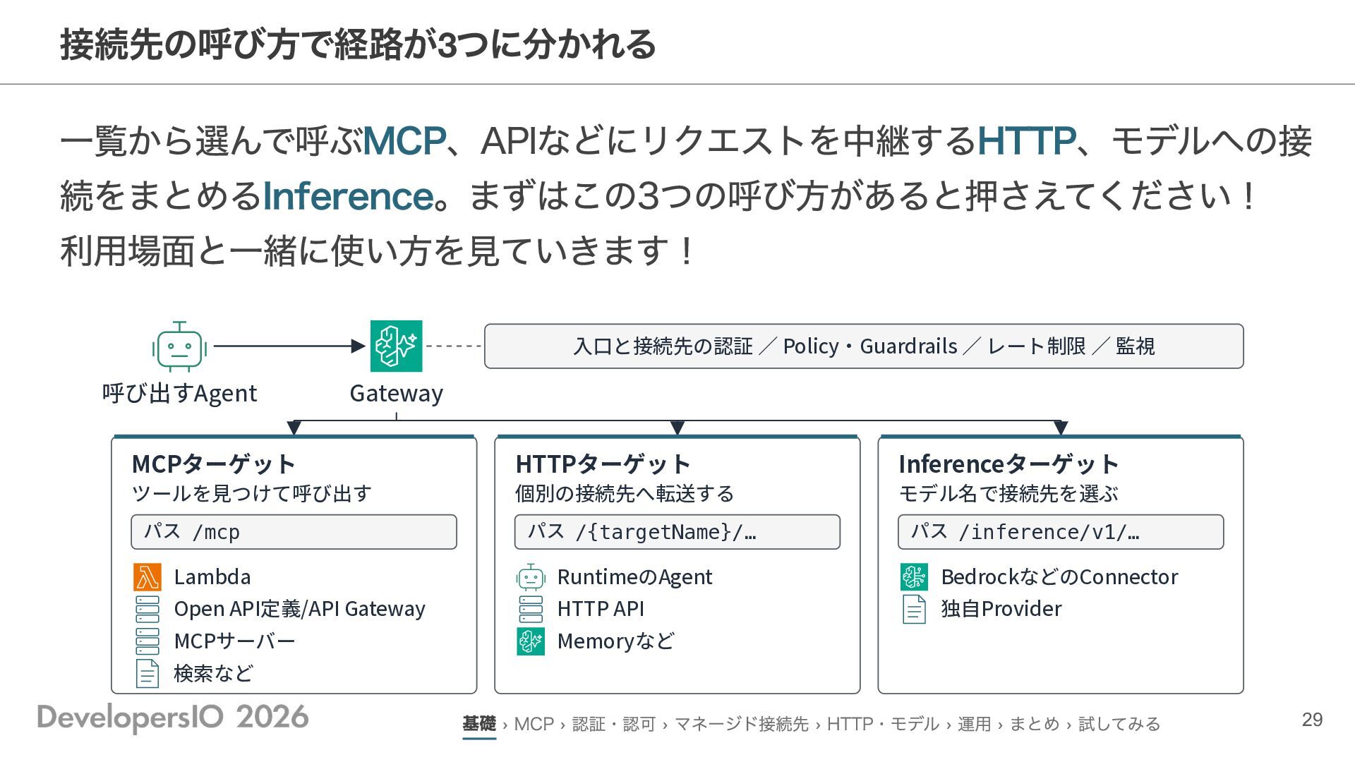Click the document icon beside 独自Provider
The image size is (1355, 762).
point(914,609)
